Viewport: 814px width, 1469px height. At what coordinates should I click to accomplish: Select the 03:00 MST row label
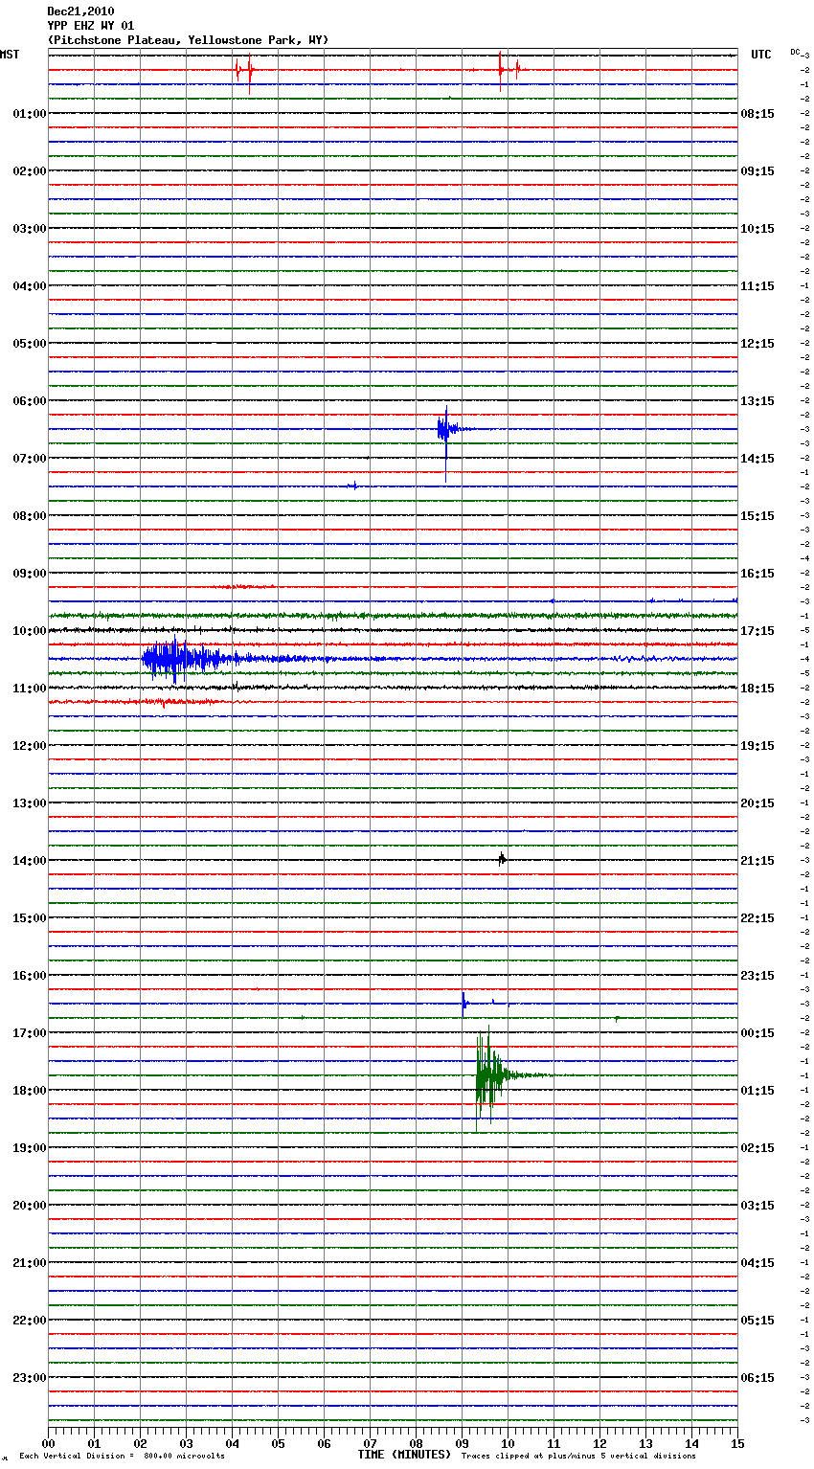point(30,229)
